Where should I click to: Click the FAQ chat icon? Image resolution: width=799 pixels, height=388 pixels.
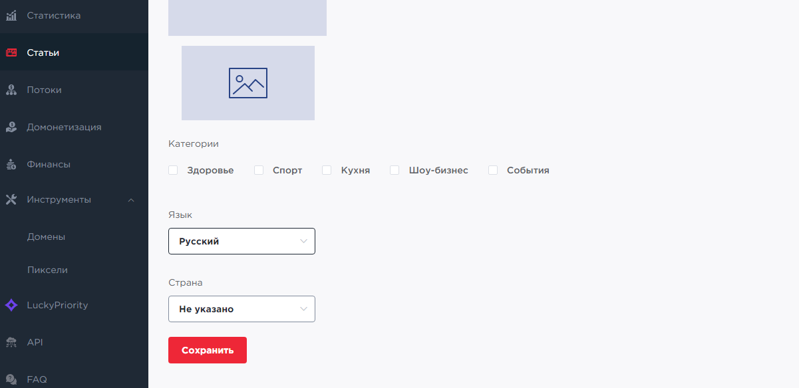point(11,379)
